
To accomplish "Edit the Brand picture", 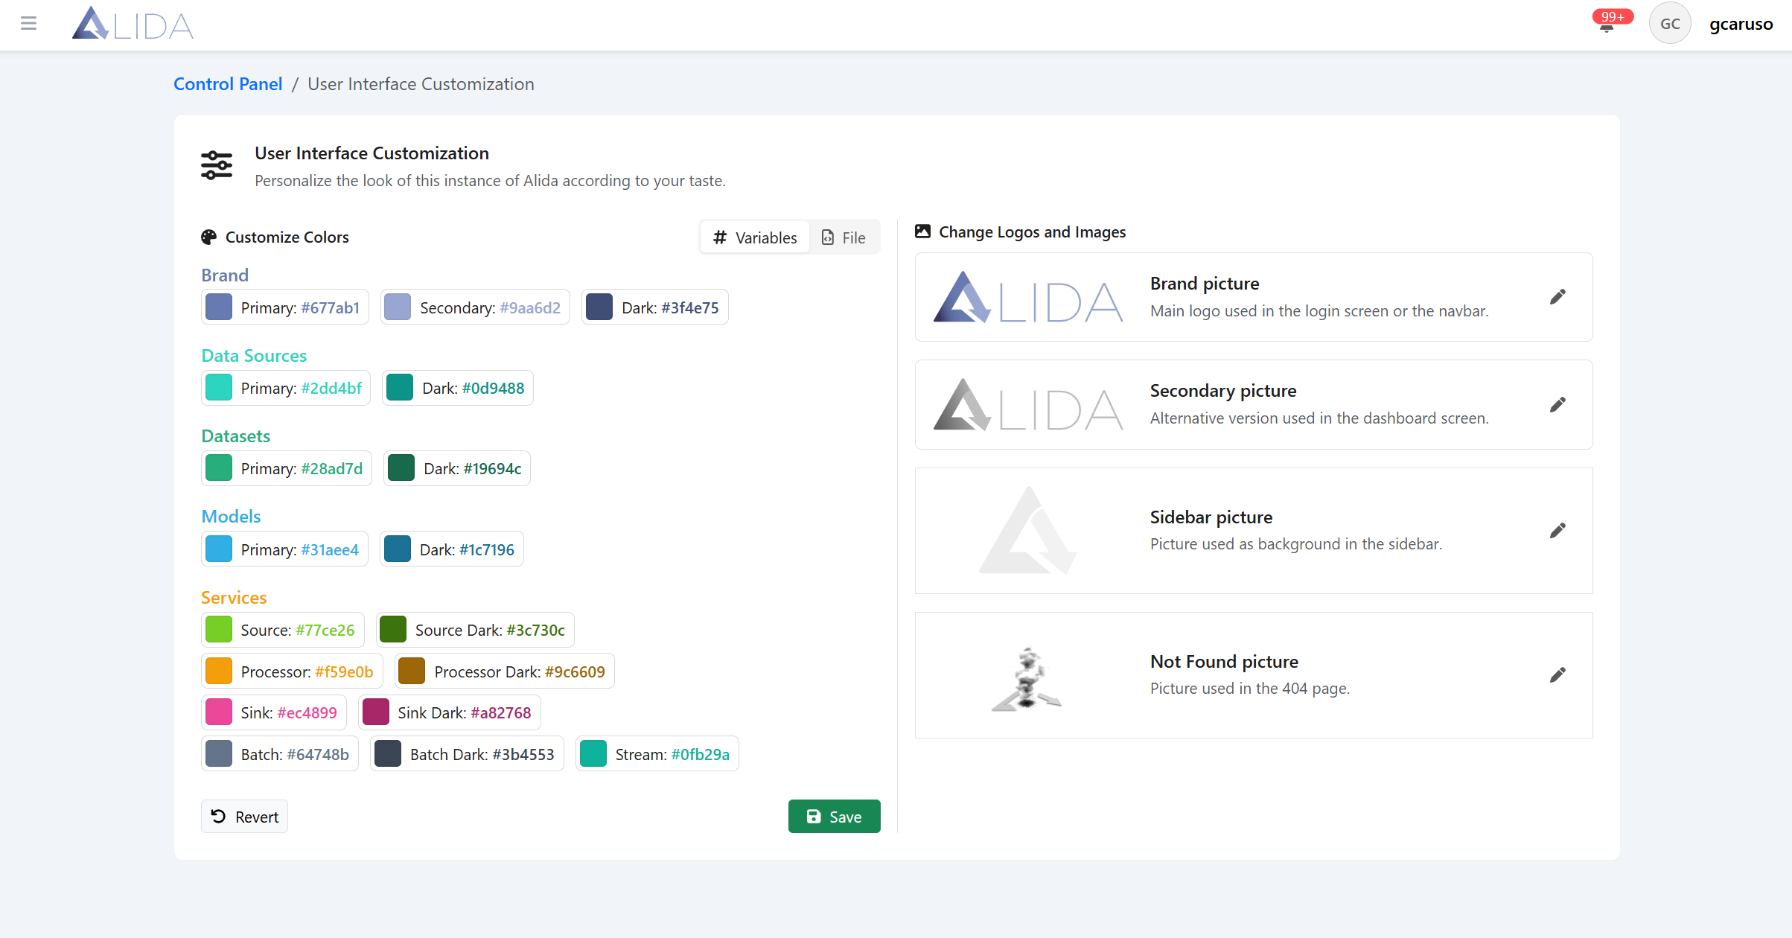I will pos(1557,297).
